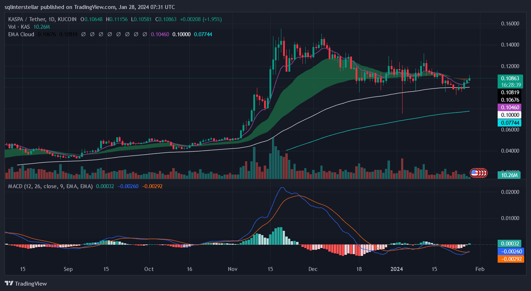Click the 0.16000 price scale label
531x291 pixels.
(x=510, y=24)
